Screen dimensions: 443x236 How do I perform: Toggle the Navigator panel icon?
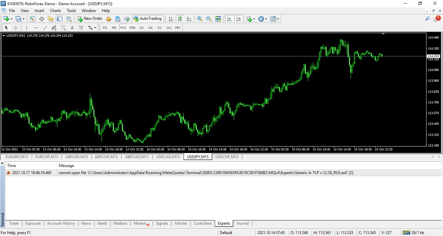tap(50, 19)
